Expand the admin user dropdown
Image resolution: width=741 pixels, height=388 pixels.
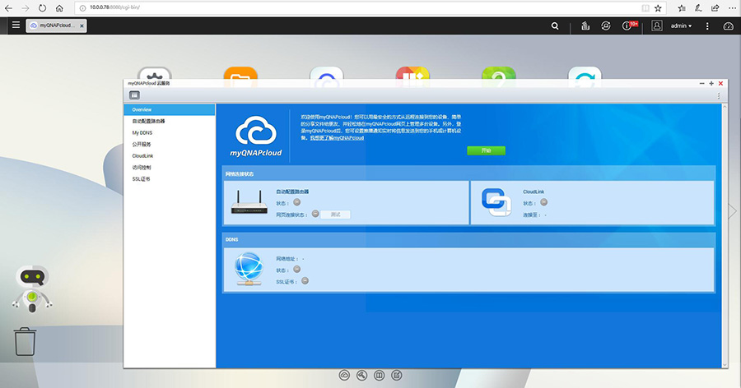coord(681,26)
